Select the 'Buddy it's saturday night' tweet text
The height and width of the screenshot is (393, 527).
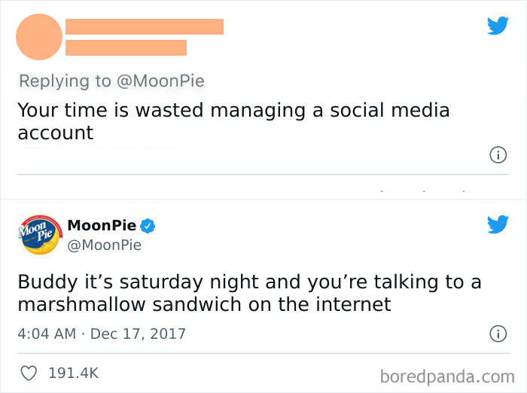(248, 293)
